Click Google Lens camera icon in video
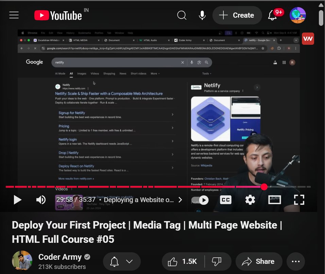The height and width of the screenshot is (274, 325). pos(199,62)
